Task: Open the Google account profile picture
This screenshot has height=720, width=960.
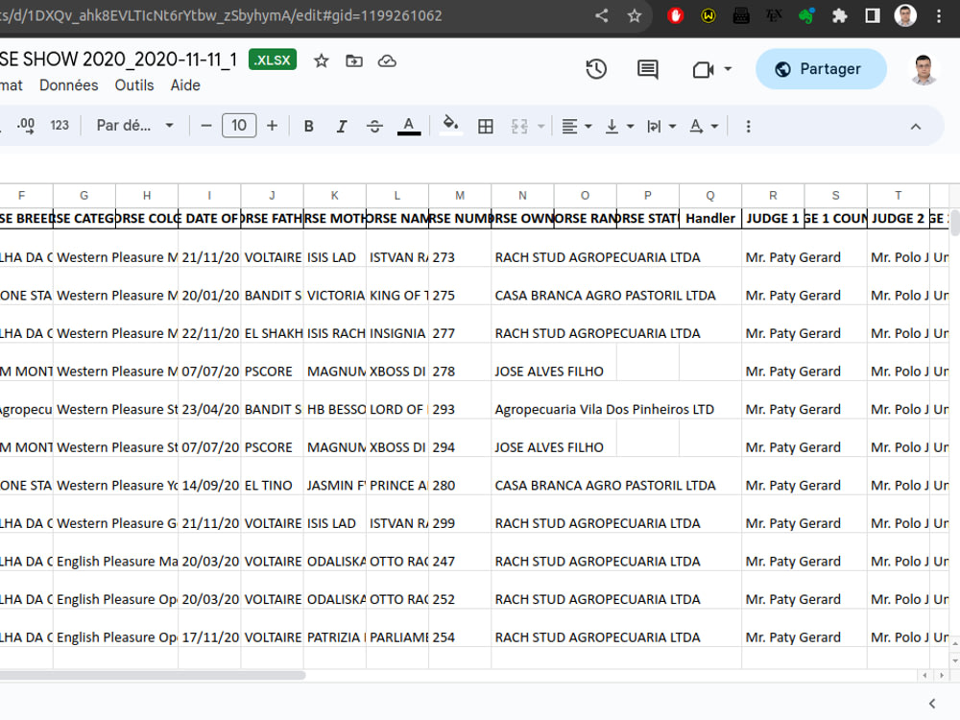Action: pos(924,69)
